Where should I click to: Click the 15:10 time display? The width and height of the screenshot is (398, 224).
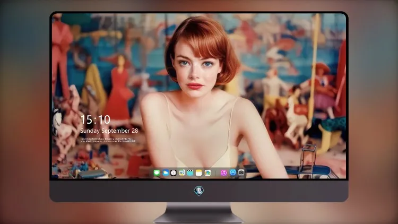(x=95, y=119)
